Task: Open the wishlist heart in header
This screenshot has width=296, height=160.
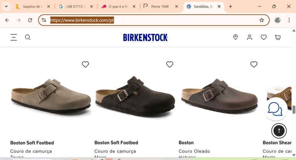Action: pyautogui.click(x=264, y=37)
